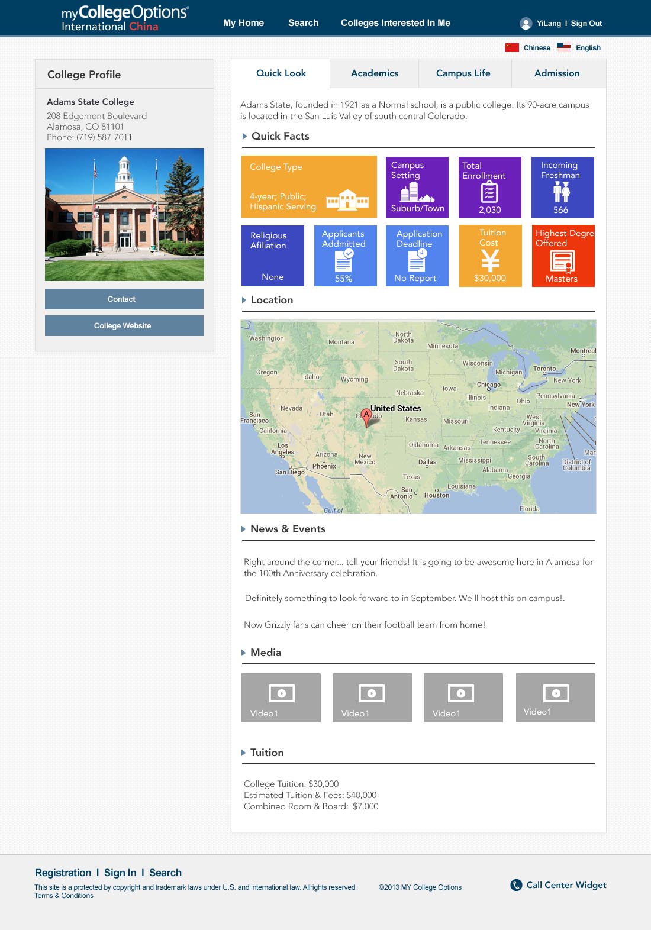This screenshot has height=930, width=651.
Task: Play the first Video1 thumbnail in Media
Action: 281,697
